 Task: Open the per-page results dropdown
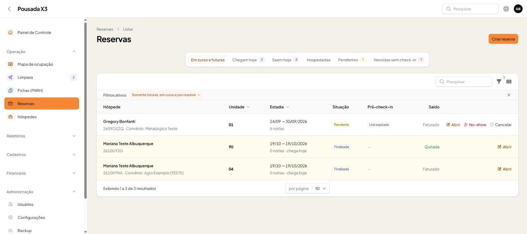(321, 188)
